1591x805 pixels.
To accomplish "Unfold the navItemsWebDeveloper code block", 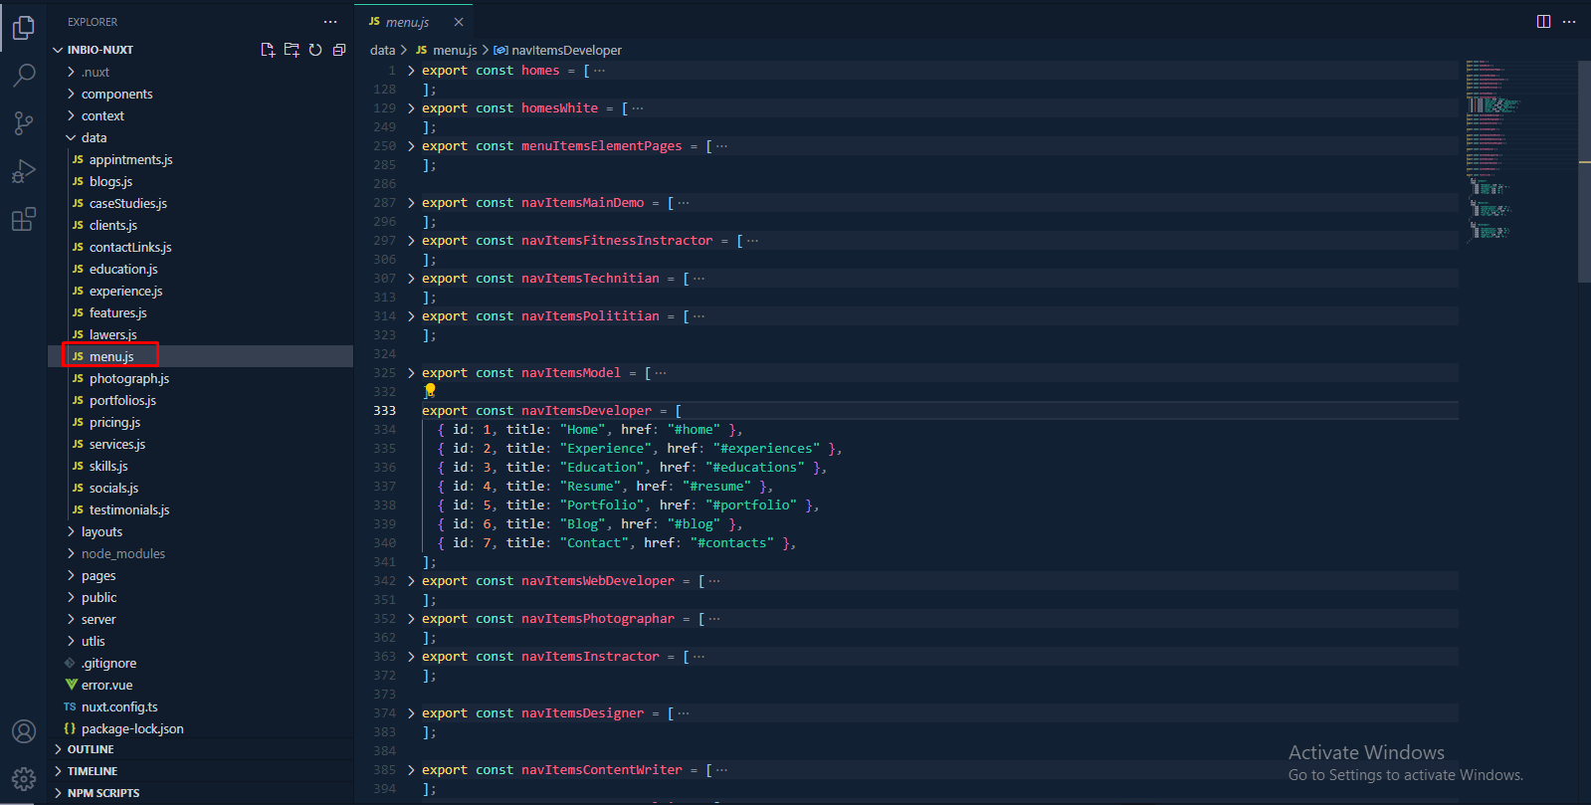I will [411, 581].
